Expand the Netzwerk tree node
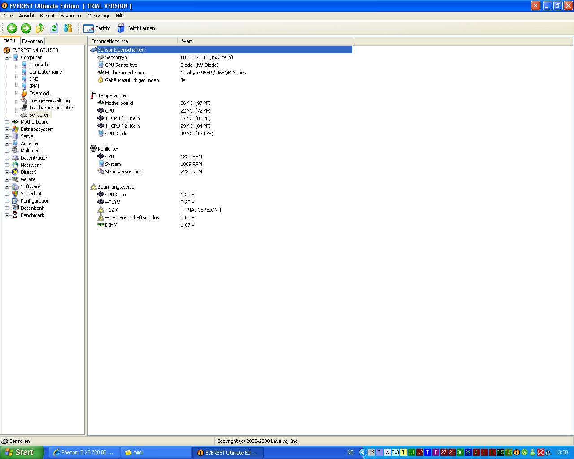This screenshot has height=459, width=574. coord(7,165)
